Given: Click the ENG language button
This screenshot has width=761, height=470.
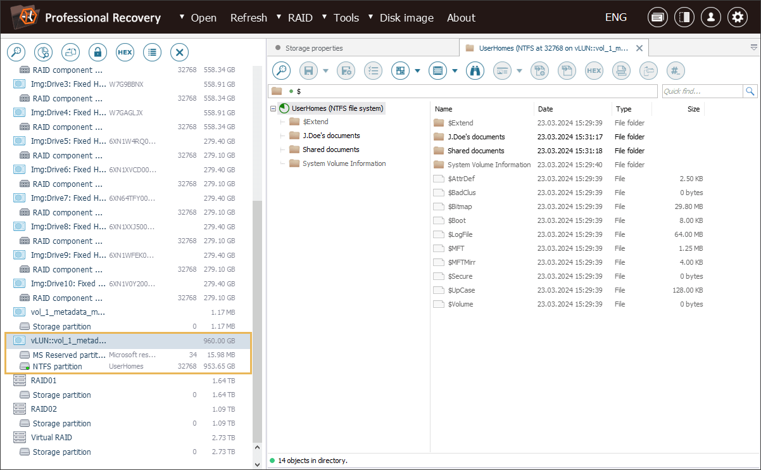Looking at the screenshot, I should 616,18.
